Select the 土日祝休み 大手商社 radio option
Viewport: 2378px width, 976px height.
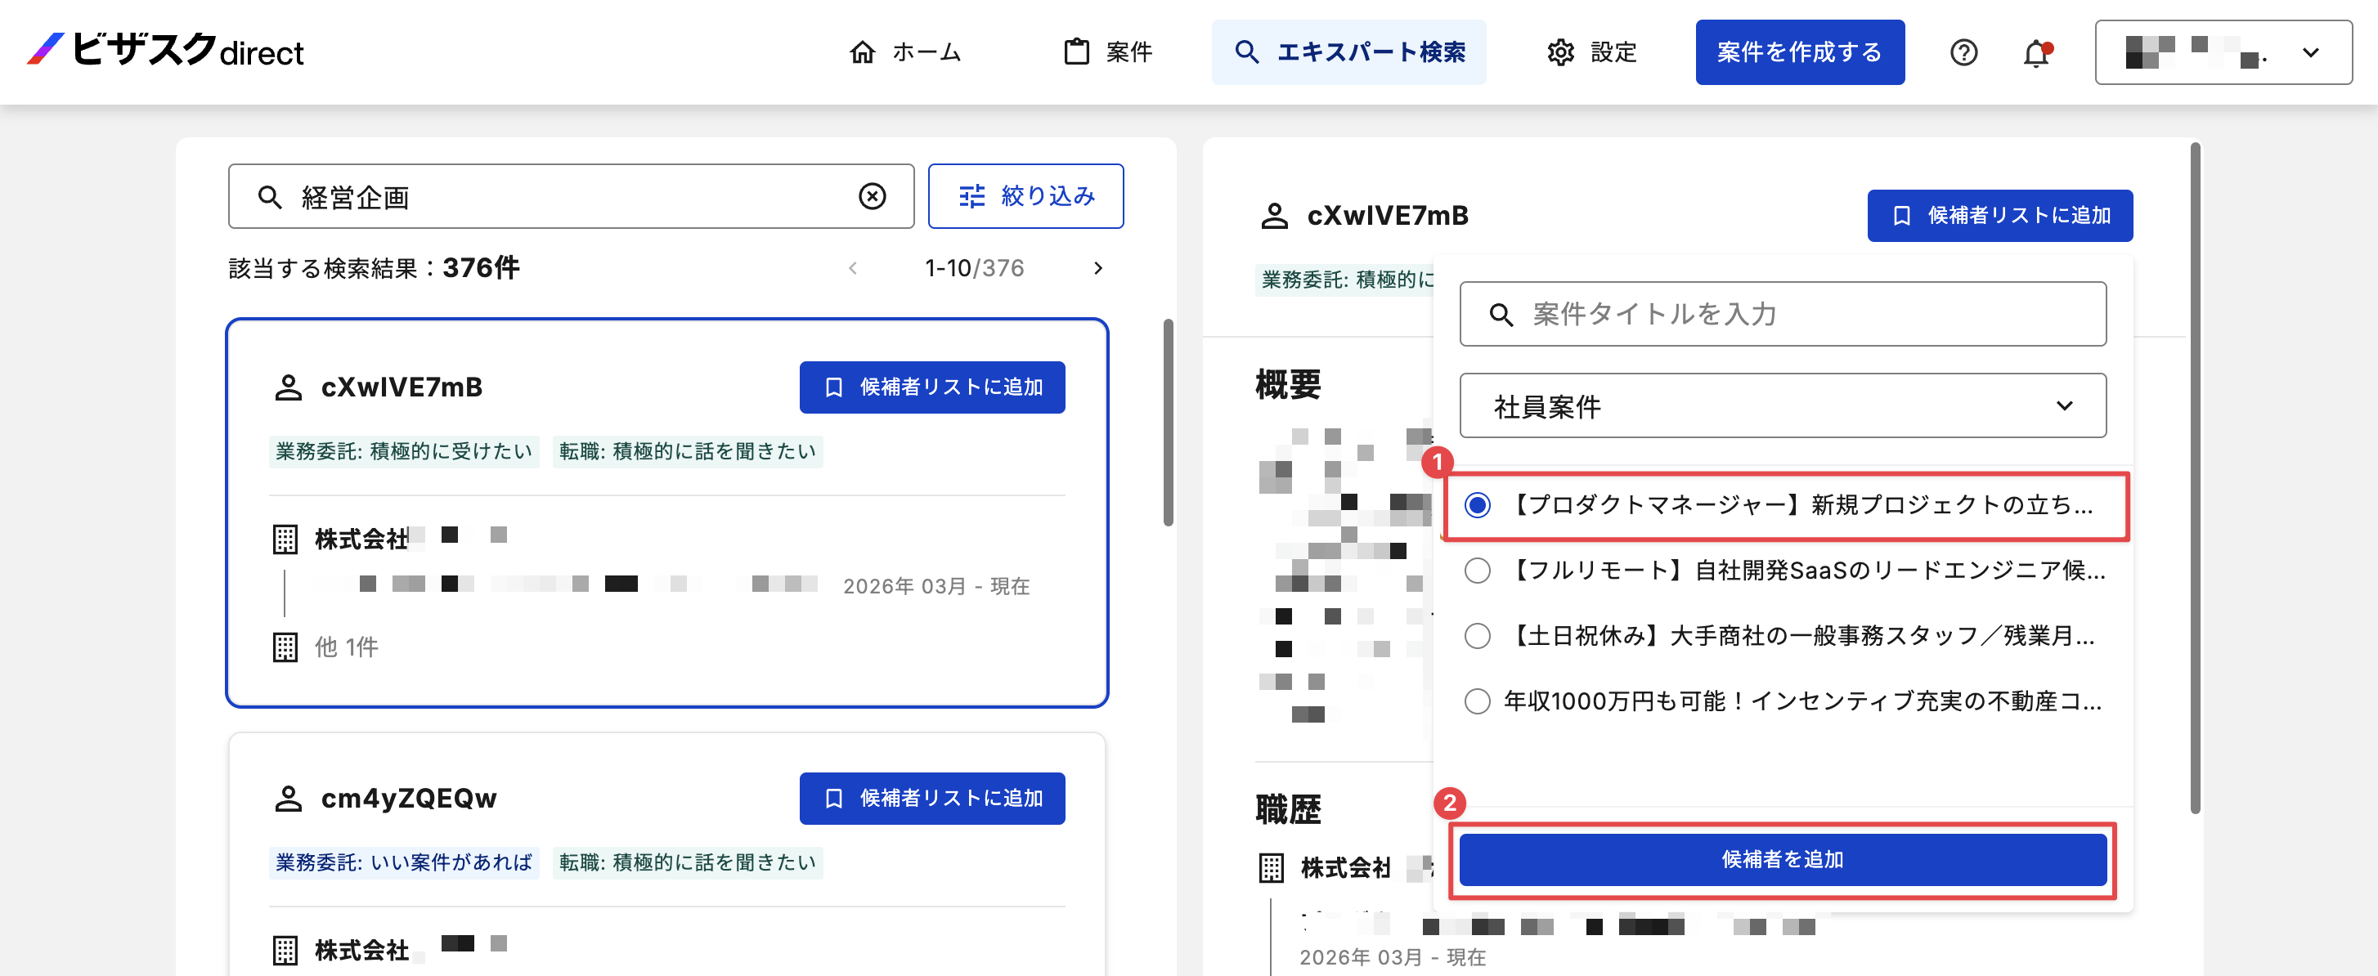(x=1477, y=636)
